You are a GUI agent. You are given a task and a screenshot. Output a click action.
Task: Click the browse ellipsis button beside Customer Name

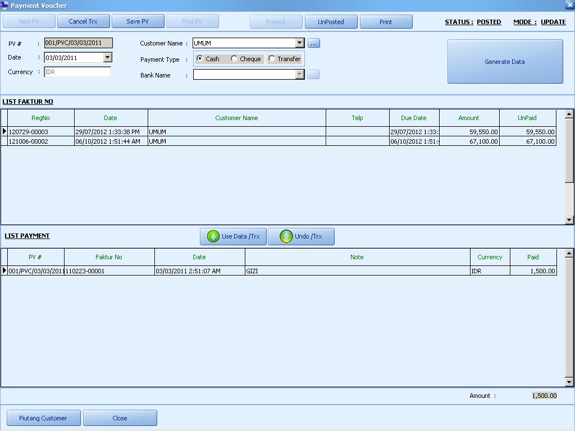click(x=313, y=43)
